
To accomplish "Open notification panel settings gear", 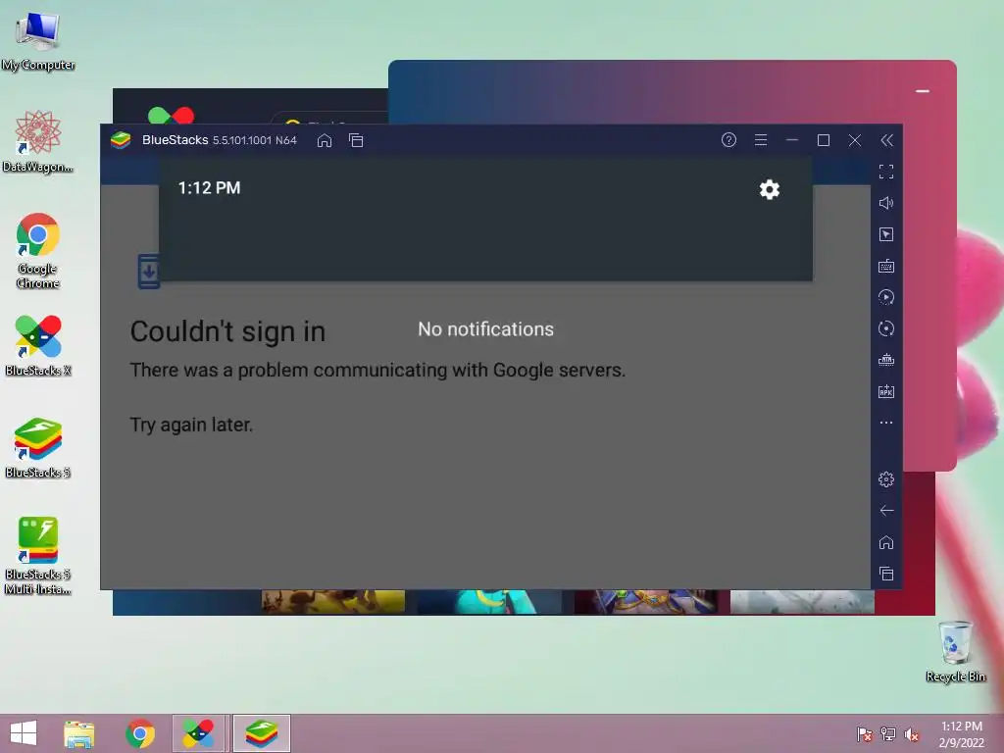I will [769, 189].
